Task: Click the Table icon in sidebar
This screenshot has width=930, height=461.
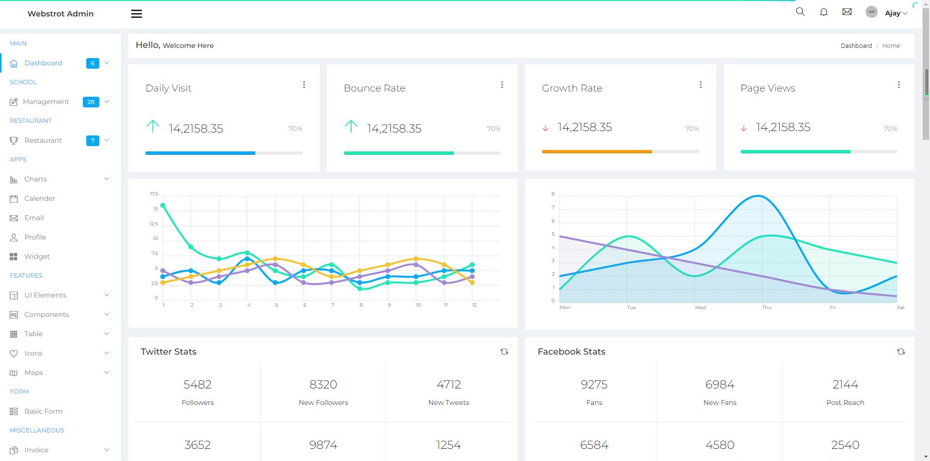Action: [x=14, y=334]
